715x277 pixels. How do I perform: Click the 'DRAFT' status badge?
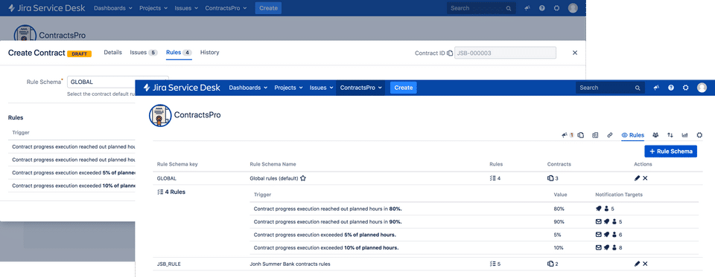coord(80,53)
